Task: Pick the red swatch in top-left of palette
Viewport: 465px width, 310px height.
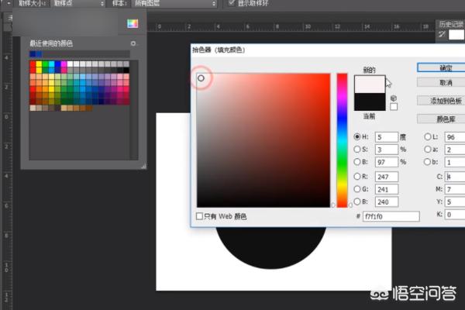Action: click(33, 64)
